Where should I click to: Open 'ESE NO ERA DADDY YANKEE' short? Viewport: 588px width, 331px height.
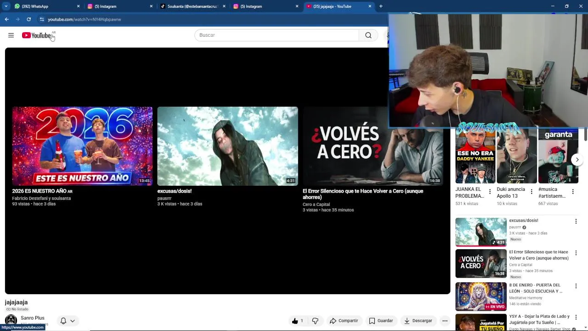pos(475,156)
